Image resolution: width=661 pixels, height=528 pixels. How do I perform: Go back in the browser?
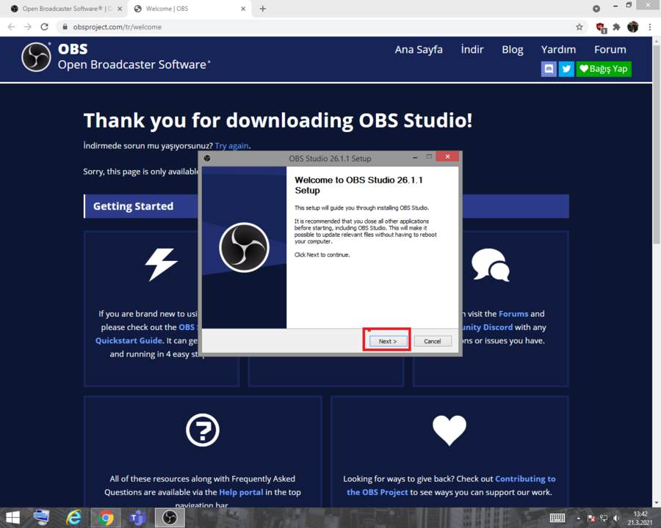11,27
